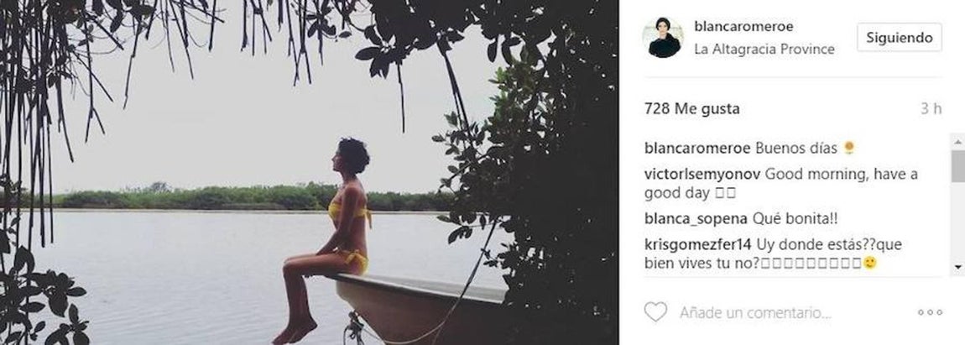Go to krisgomezfer14's profile
The height and width of the screenshot is (345, 965).
(x=698, y=244)
